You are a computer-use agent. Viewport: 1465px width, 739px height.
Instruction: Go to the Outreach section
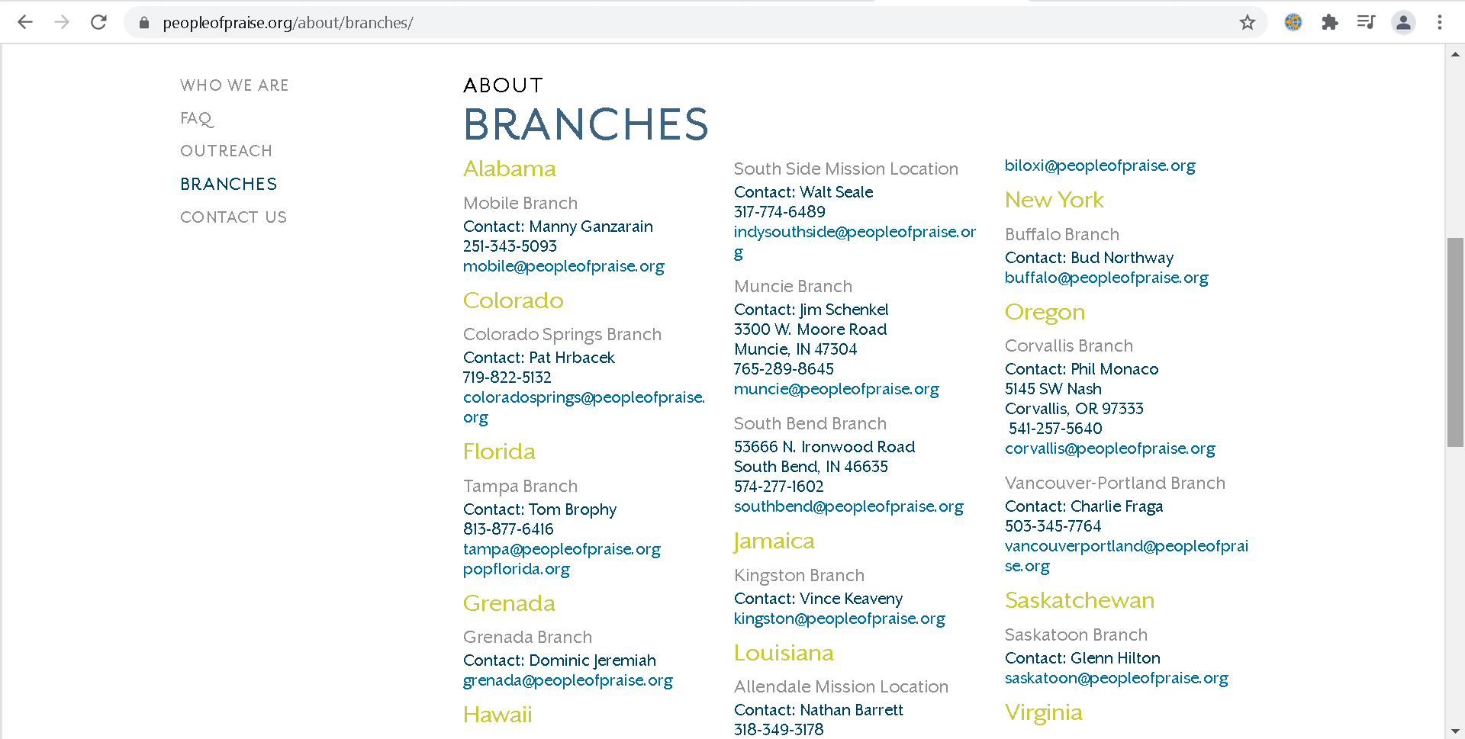(x=226, y=151)
